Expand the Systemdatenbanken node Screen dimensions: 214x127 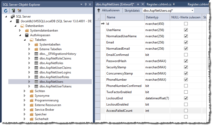click(x=20, y=31)
